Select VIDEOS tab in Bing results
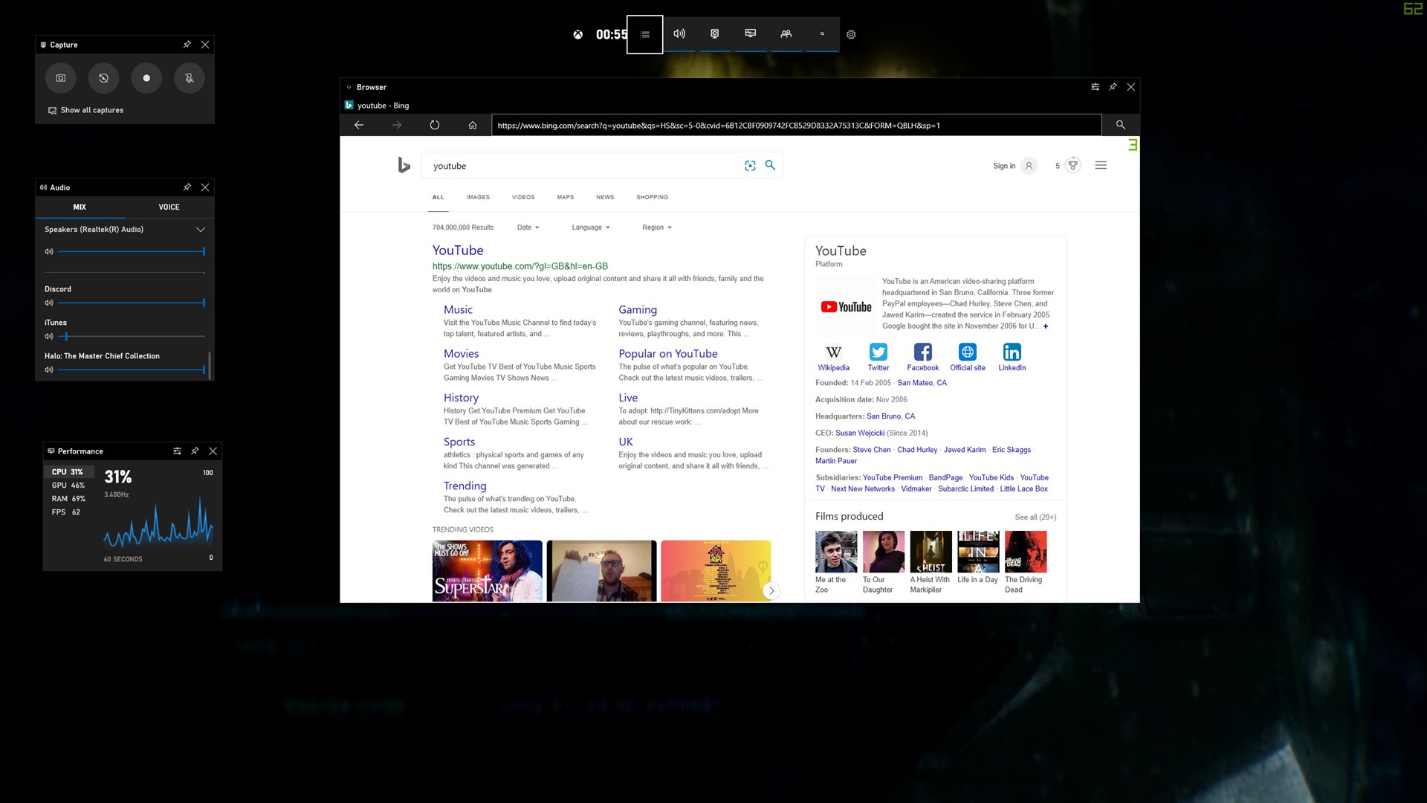This screenshot has width=1427, height=803. click(x=522, y=197)
